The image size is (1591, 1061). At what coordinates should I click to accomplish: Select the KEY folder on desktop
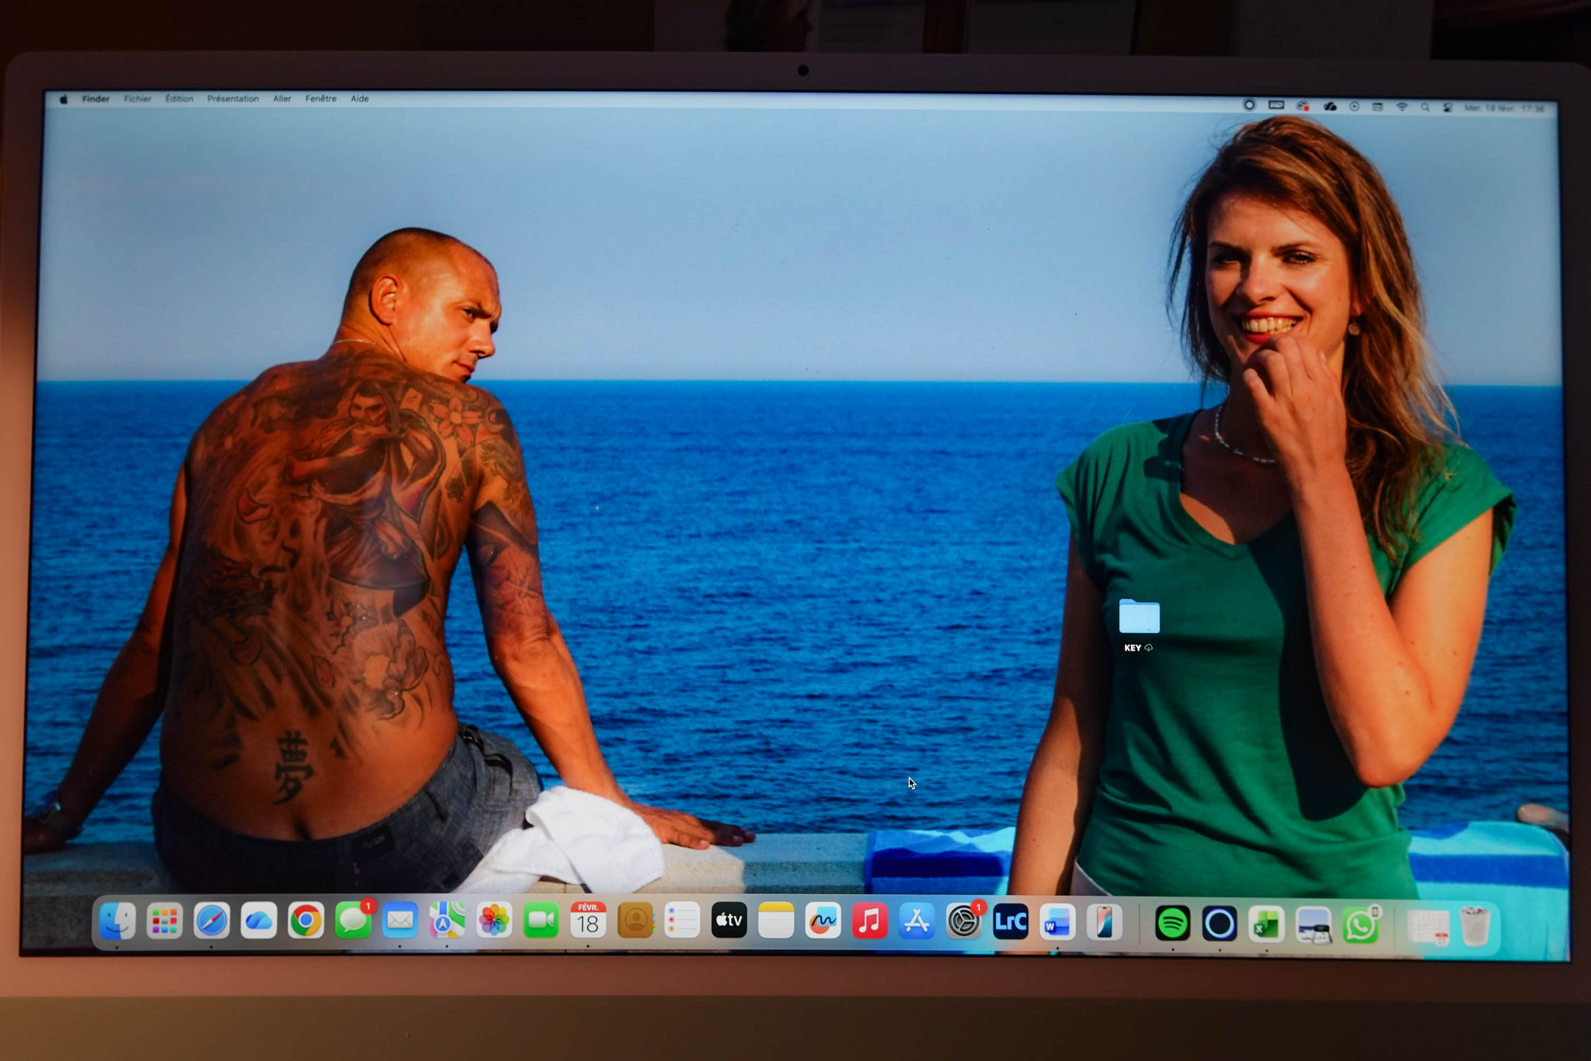click(x=1139, y=617)
